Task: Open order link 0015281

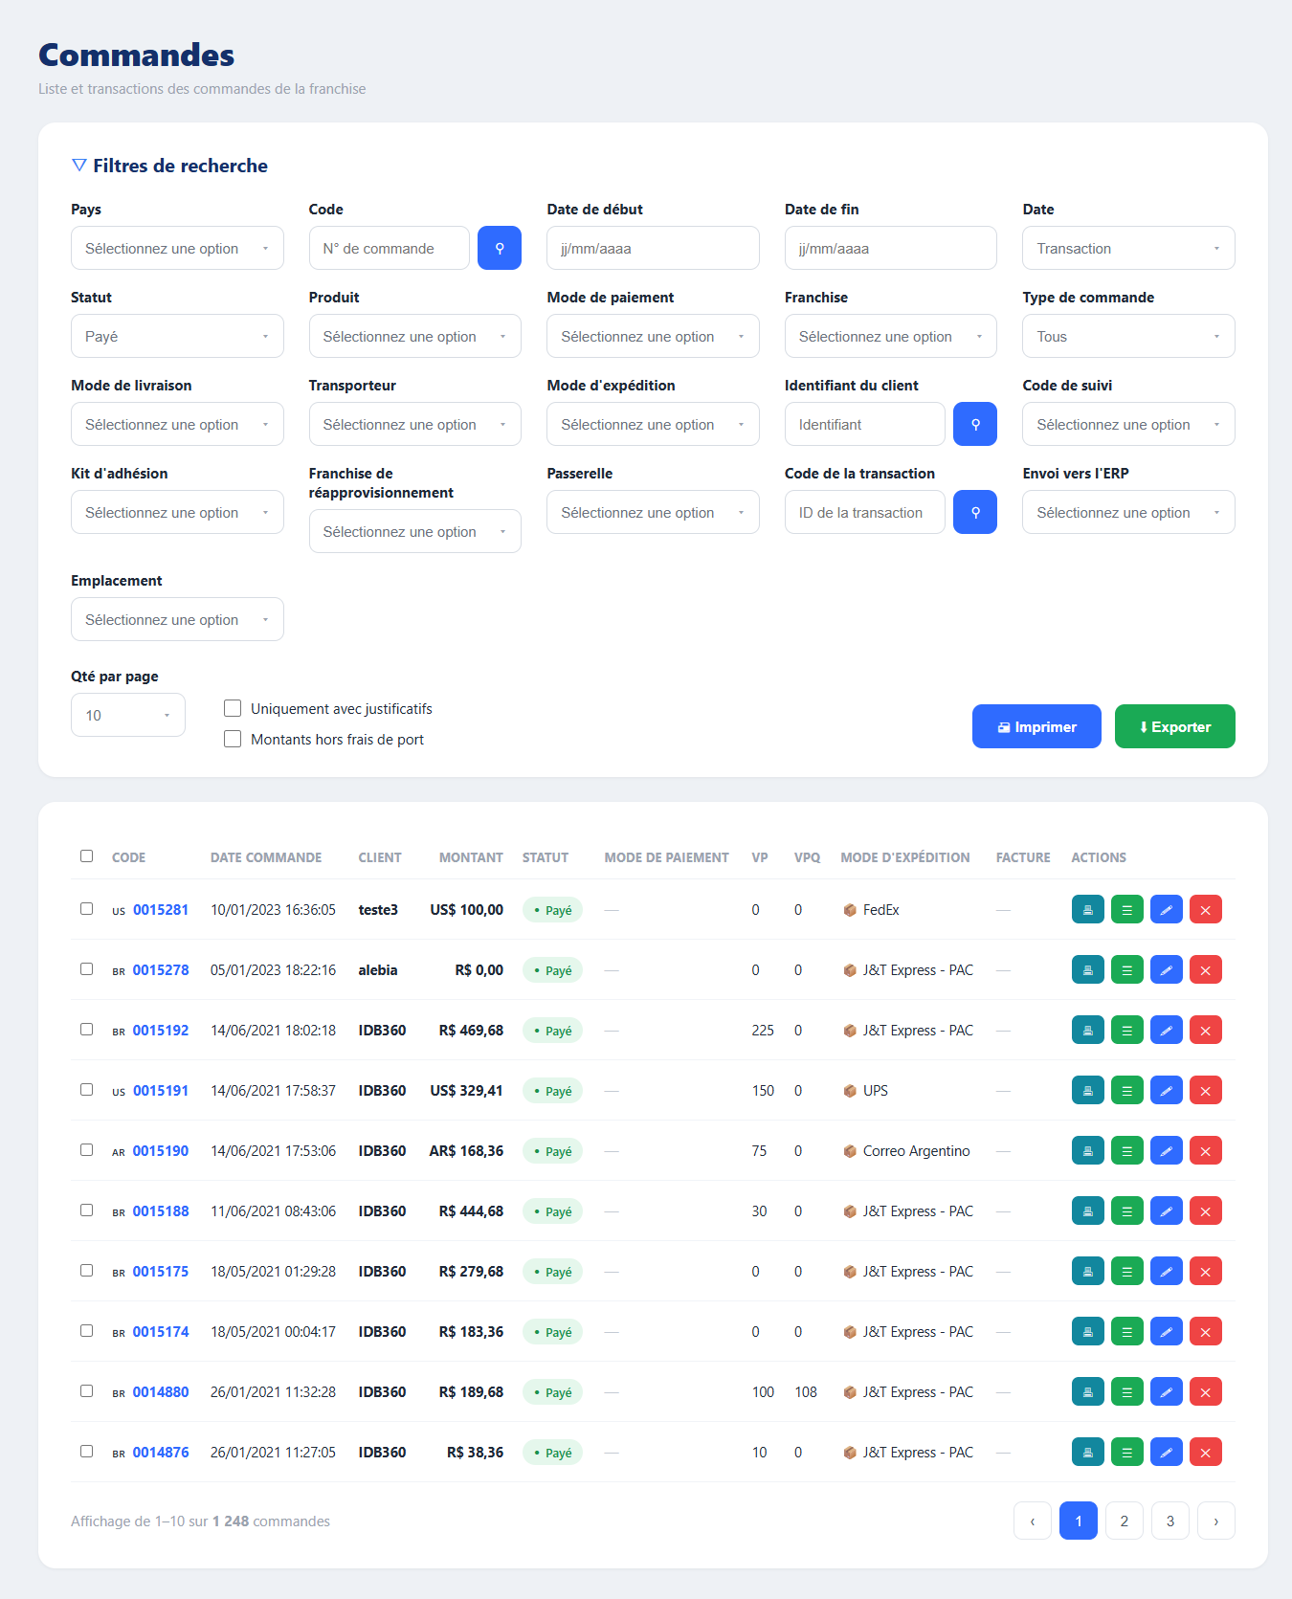Action: tap(161, 910)
